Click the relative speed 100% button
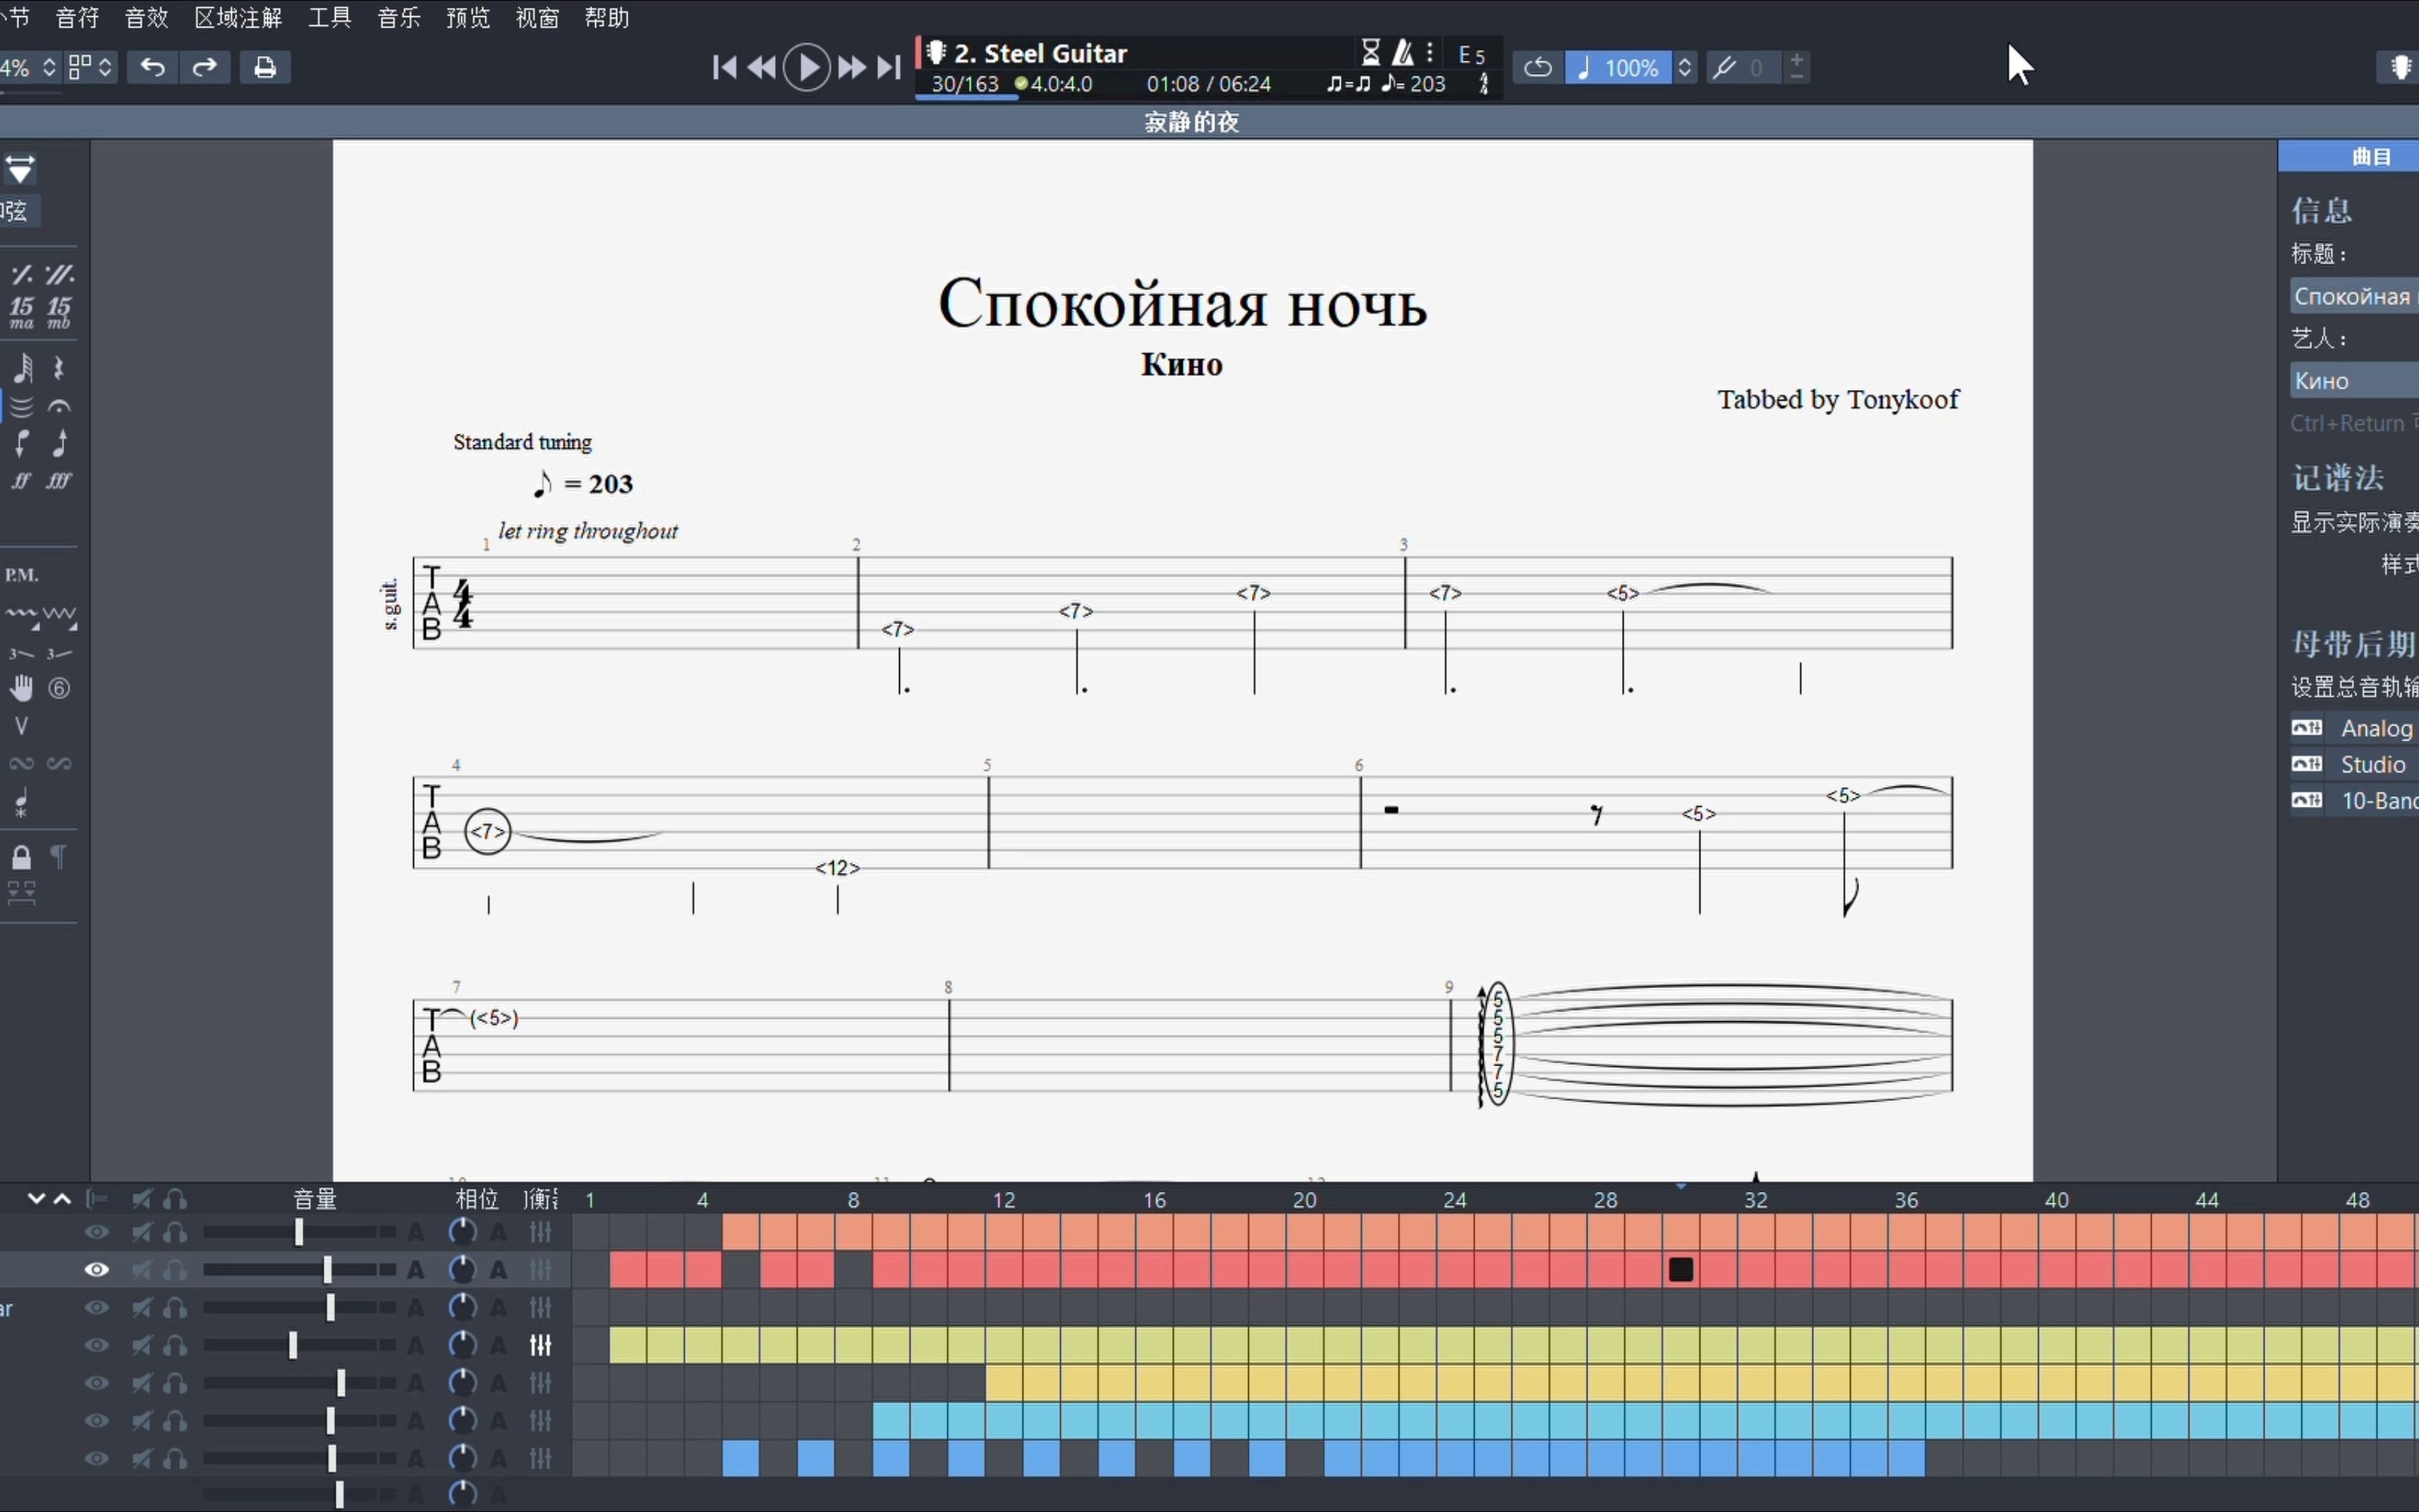The width and height of the screenshot is (2419, 1512). point(1618,67)
